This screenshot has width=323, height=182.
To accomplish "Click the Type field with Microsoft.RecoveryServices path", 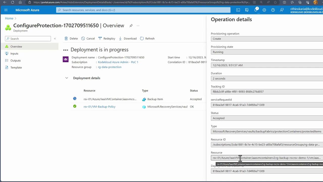I will (267, 131).
